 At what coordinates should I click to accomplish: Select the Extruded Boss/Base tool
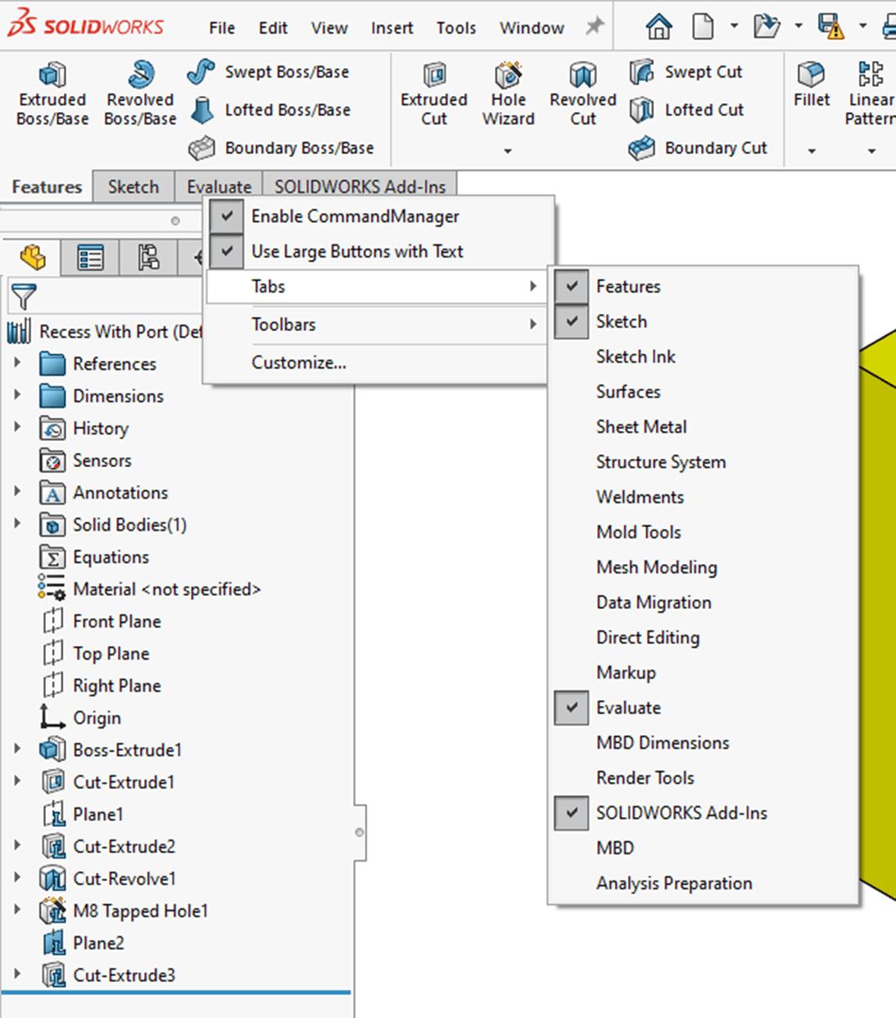point(51,90)
